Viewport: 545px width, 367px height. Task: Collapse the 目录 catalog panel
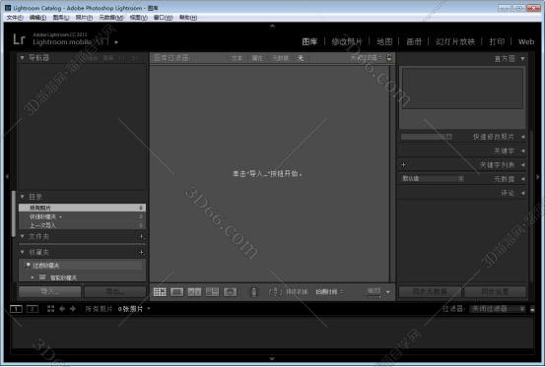point(23,197)
